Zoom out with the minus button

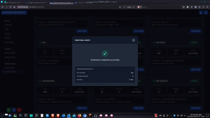[x=124, y=7]
